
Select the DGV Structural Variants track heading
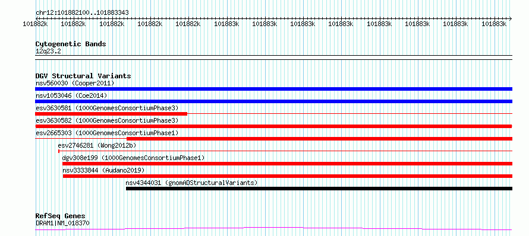pyautogui.click(x=83, y=76)
